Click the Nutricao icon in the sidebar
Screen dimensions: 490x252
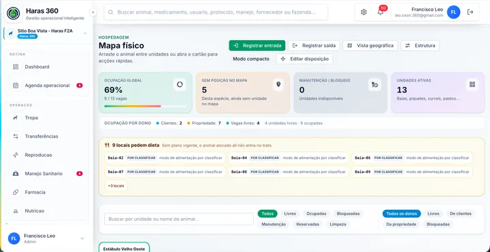(x=16, y=211)
